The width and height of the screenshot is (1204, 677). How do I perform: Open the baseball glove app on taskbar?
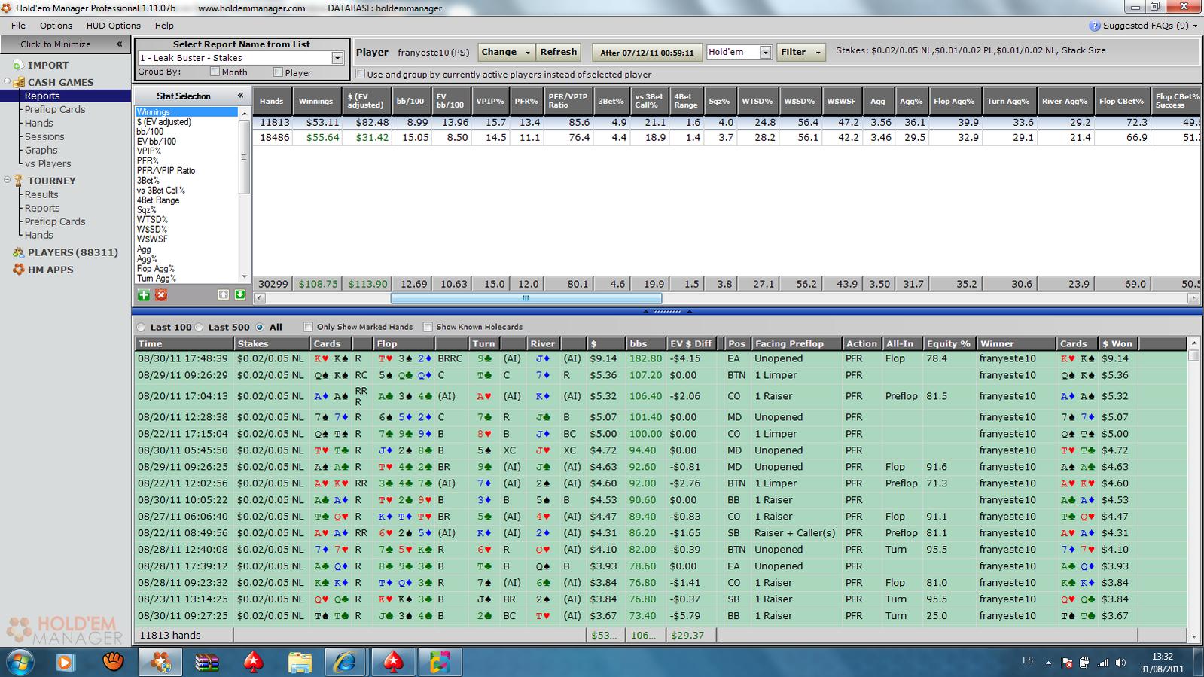pos(113,662)
